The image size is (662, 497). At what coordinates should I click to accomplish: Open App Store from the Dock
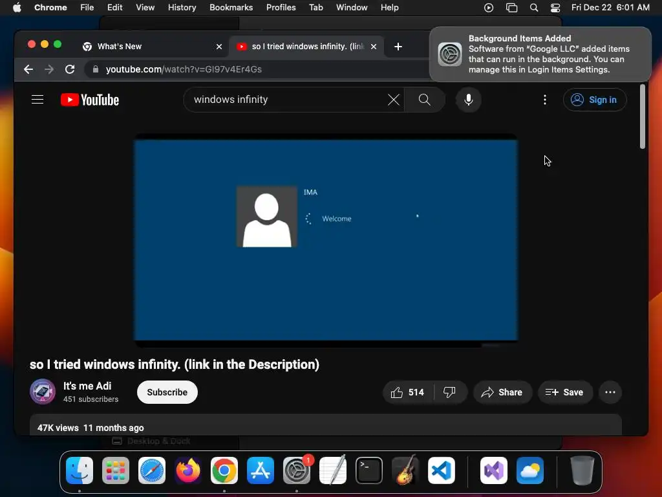click(x=261, y=470)
